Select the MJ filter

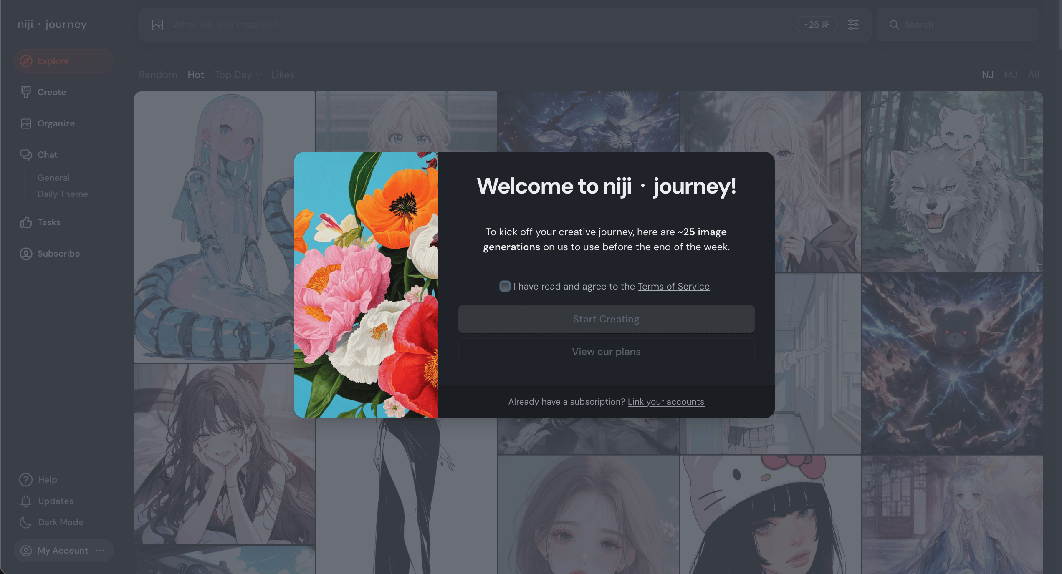1011,75
